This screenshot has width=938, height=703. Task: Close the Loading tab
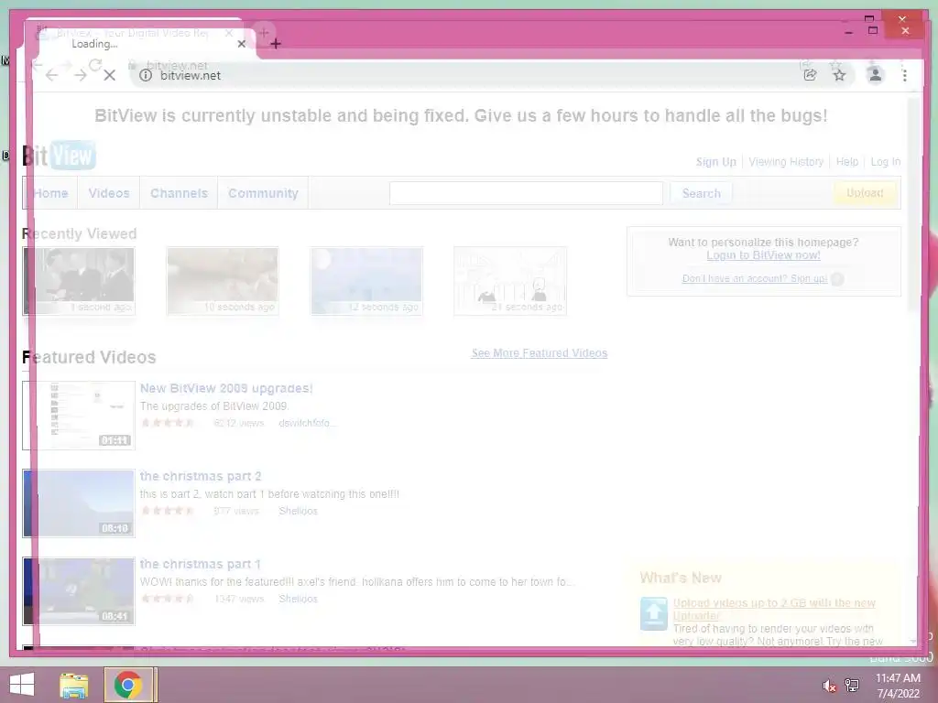pos(241,44)
